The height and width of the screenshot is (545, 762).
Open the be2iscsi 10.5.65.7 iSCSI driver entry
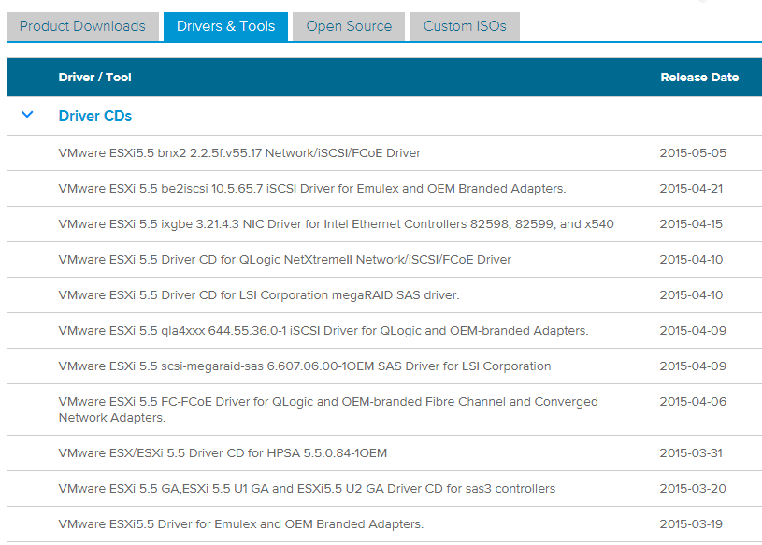[312, 189]
